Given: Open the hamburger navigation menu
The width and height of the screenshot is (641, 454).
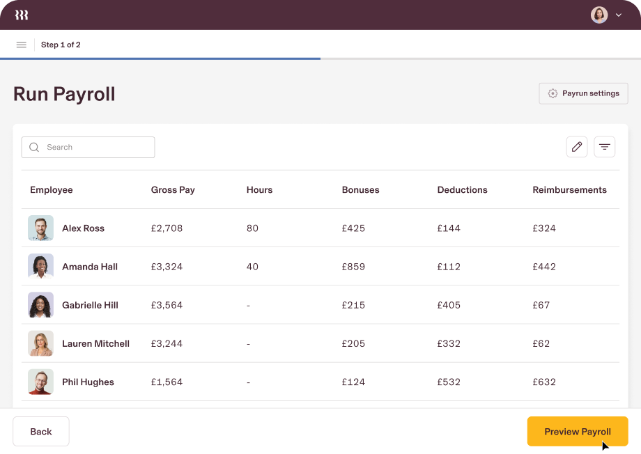Looking at the screenshot, I should (21, 45).
